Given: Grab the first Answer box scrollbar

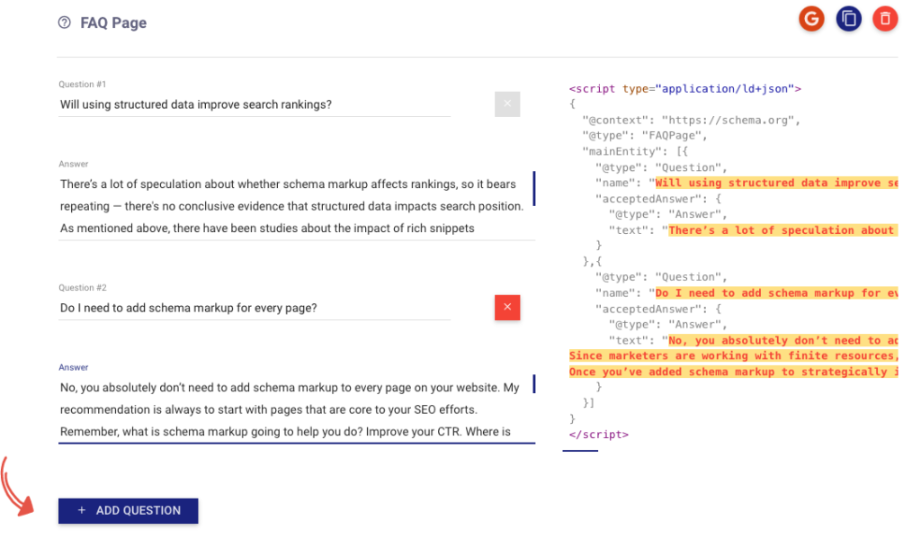Looking at the screenshot, I should click(x=534, y=188).
